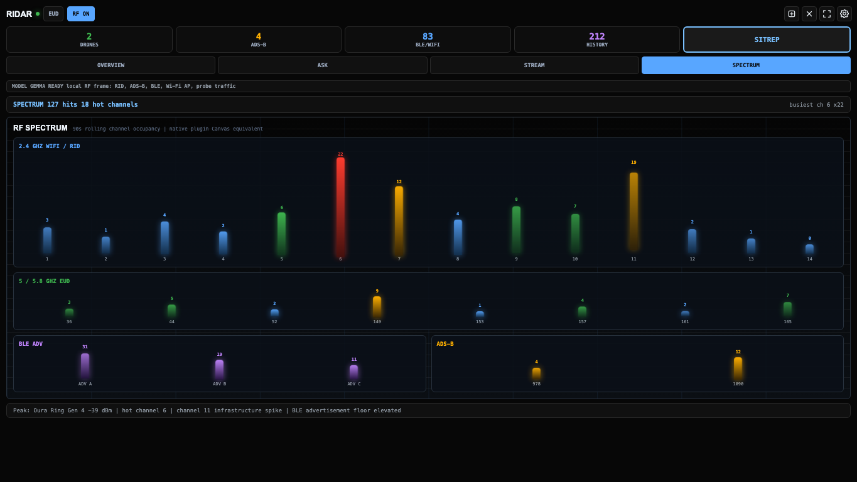The image size is (857, 482).
Task: Click the RIDAR logo text
Action: click(19, 14)
